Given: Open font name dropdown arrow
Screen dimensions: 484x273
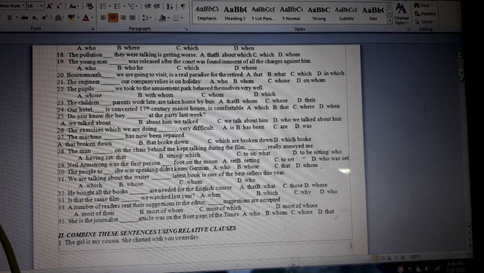Looking at the screenshot, I should (x=23, y=6).
